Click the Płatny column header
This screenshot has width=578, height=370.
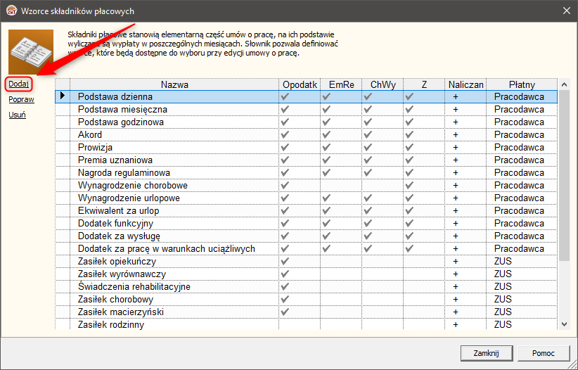522,84
